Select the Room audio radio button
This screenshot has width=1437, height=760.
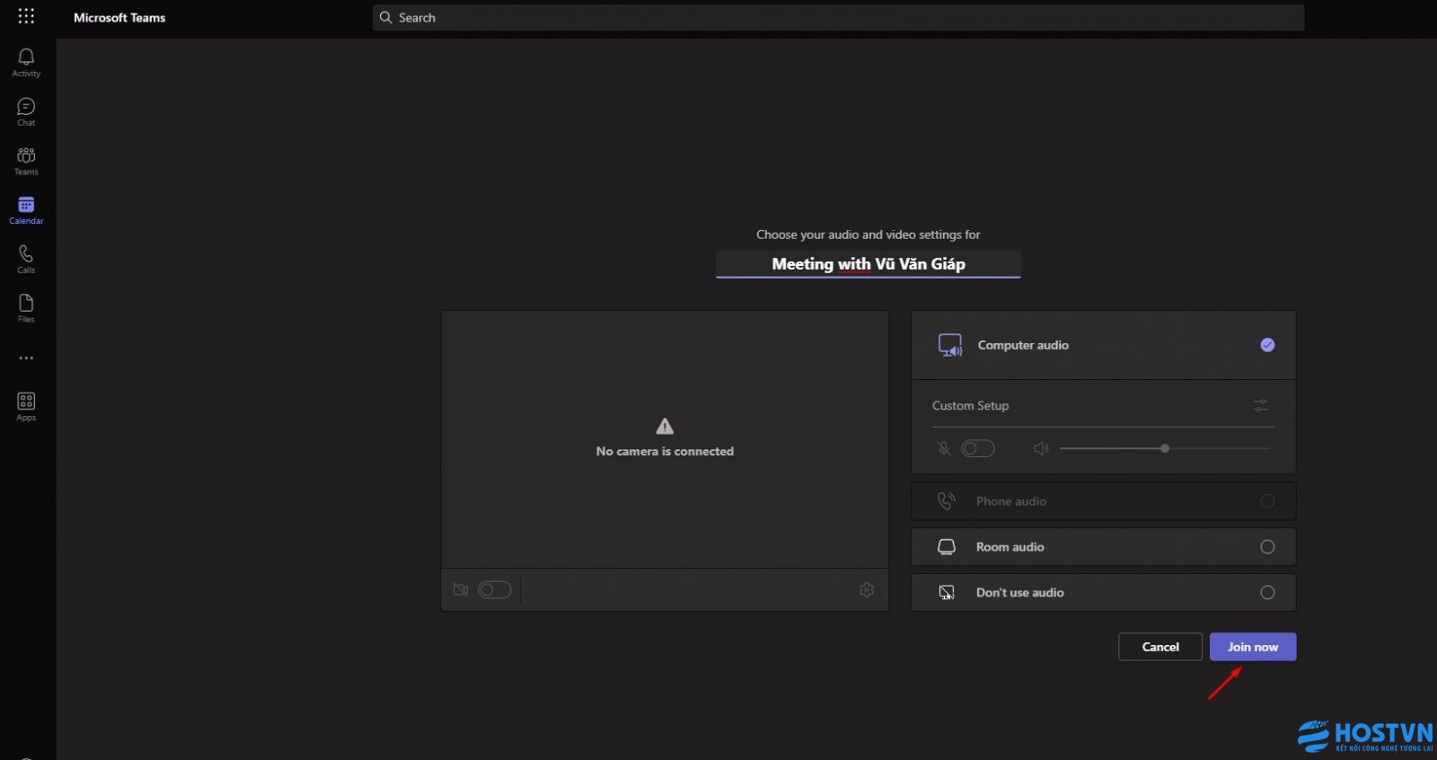(1267, 547)
